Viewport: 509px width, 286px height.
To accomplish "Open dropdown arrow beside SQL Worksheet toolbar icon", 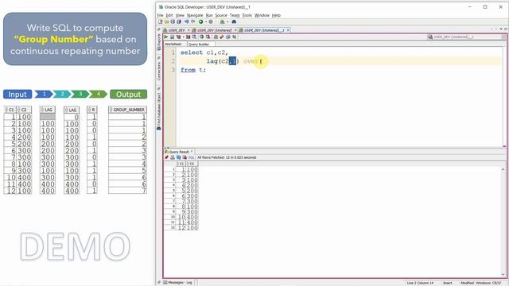I will pos(227,21).
